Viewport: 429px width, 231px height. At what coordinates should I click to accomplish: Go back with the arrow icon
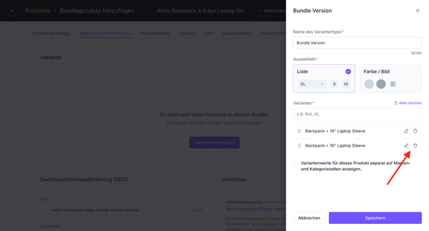tap(12, 11)
